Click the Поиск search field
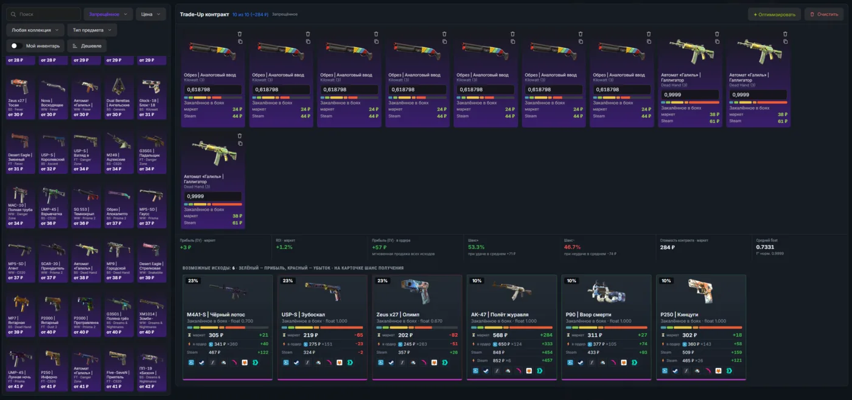The image size is (852, 400). pos(44,14)
